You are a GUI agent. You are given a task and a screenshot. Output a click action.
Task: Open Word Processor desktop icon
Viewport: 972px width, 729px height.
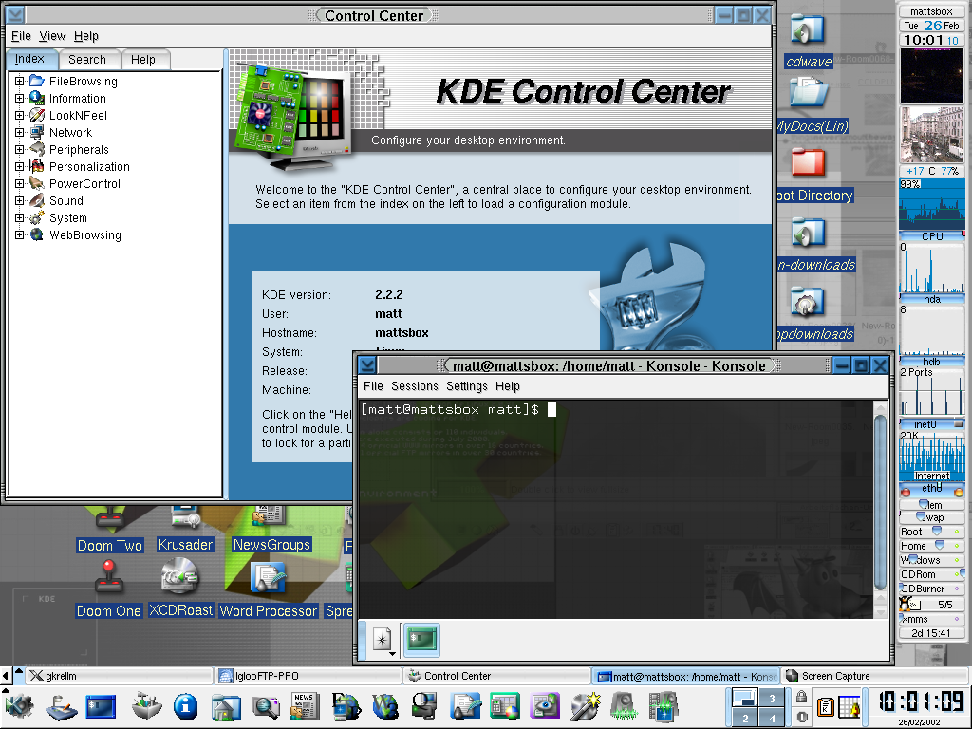point(268,589)
